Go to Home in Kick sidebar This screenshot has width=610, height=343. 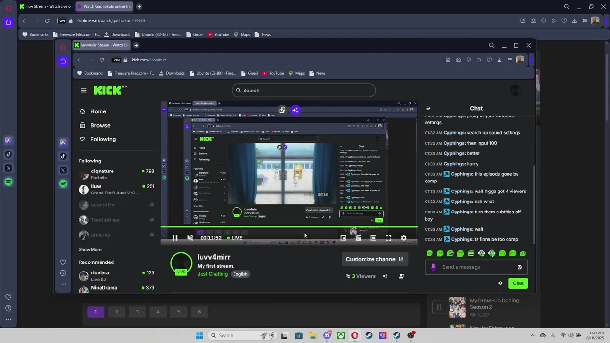93,111
